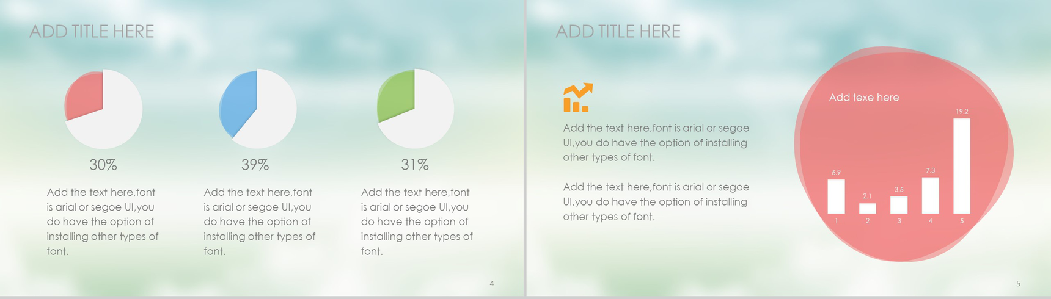Click the tallest bar labeled 19.2
The image size is (1051, 299).
pos(962,166)
